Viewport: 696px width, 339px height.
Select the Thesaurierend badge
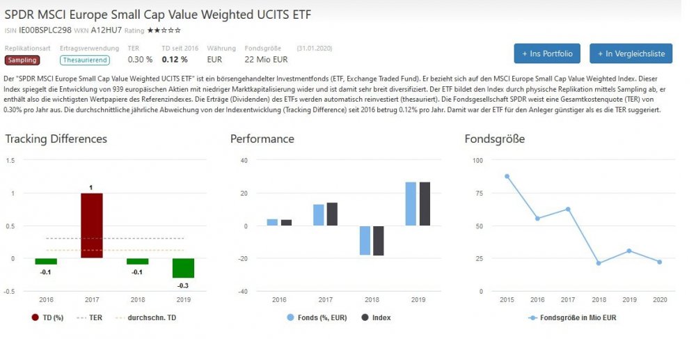coord(79,60)
